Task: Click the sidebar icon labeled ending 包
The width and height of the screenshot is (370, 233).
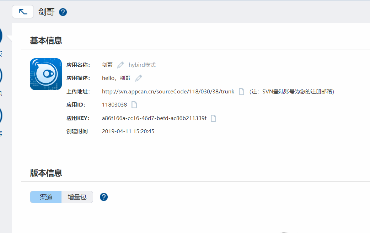Action: 1,76
